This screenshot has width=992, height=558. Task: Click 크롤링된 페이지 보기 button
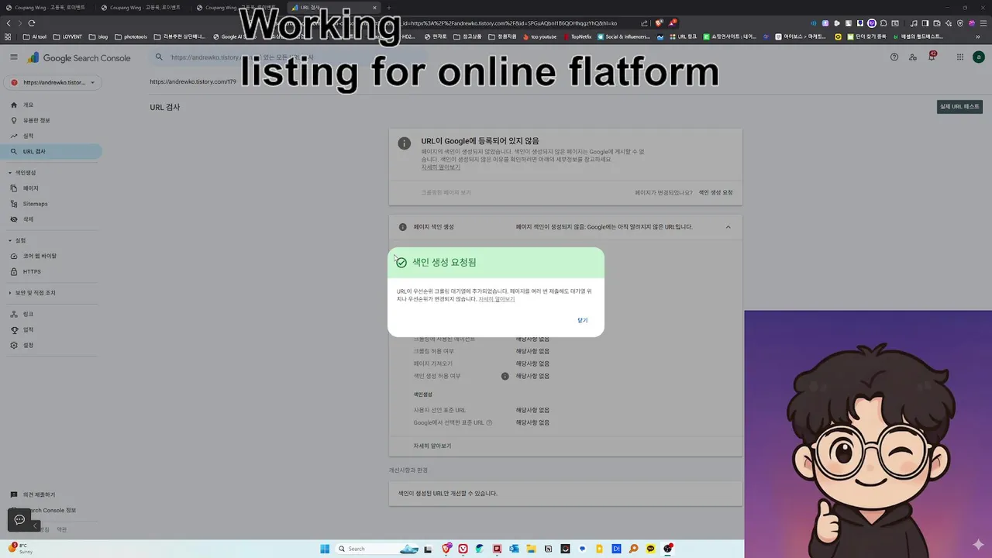coord(446,193)
